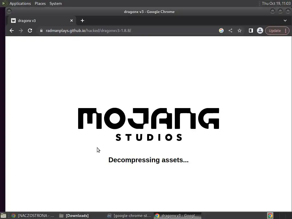The height and width of the screenshot is (219, 292).
Task: Select dragonx v3 Chrome taskbar entry
Action: pos(177,216)
